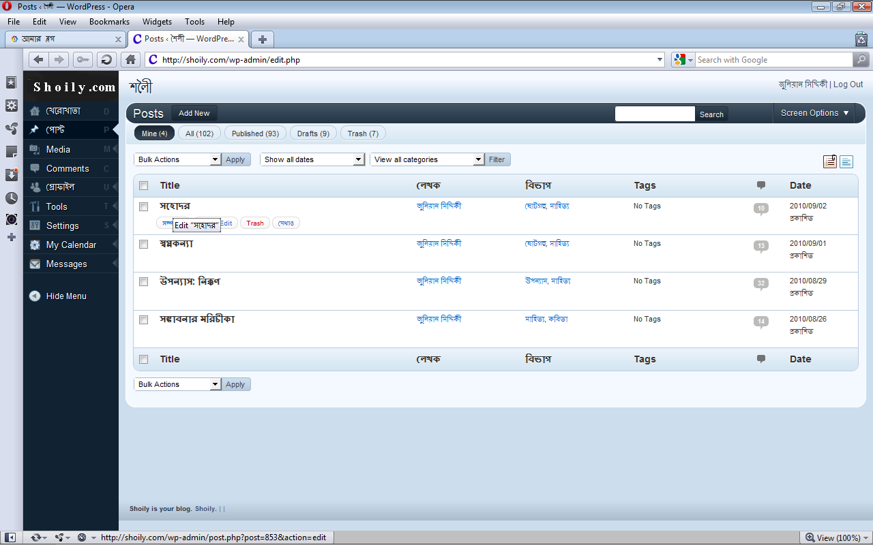Expand the Show all dates dropdown
The width and height of the screenshot is (873, 545).
pos(312,159)
